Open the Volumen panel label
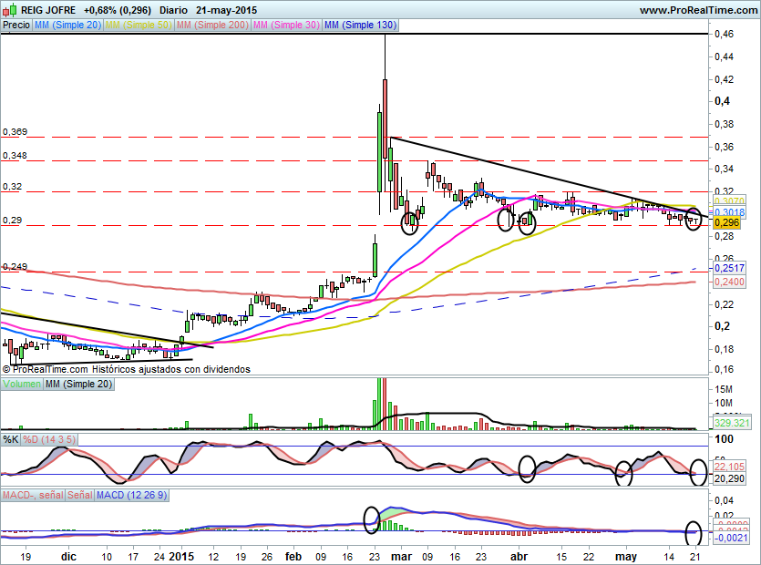 [22, 384]
